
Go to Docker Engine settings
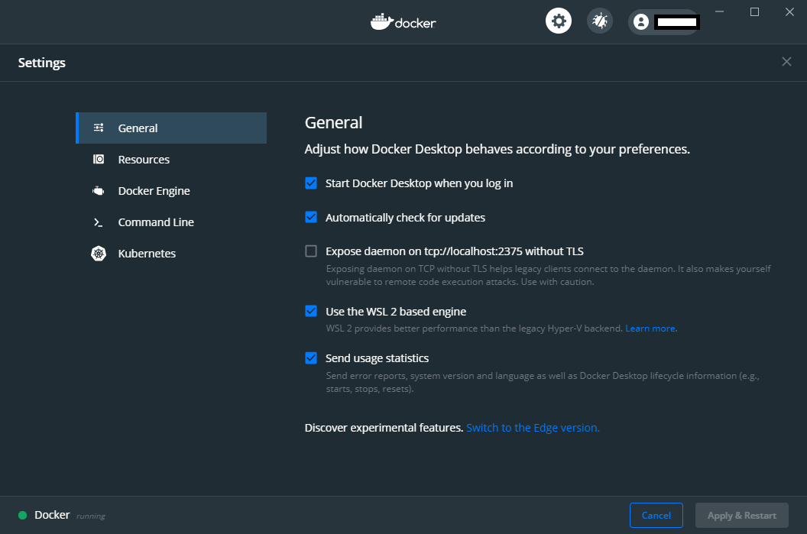171,191
